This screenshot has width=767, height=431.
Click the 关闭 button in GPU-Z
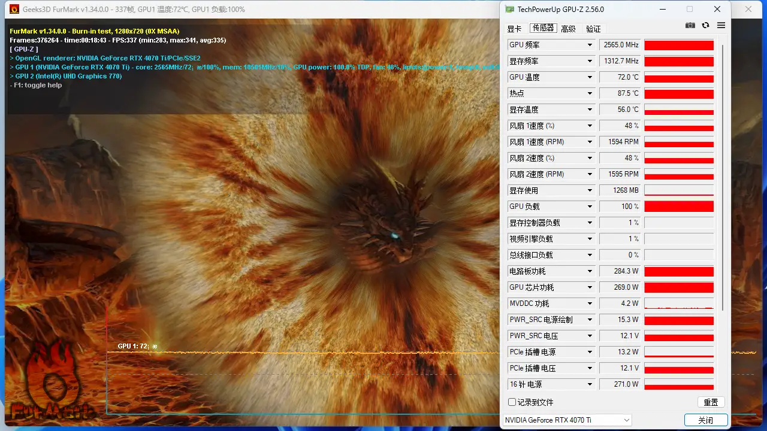click(x=706, y=420)
